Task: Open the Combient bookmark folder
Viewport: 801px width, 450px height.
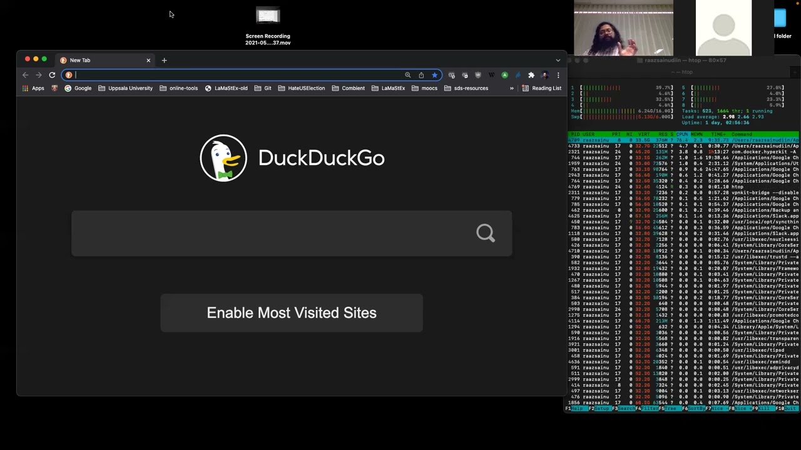Action: coord(348,88)
